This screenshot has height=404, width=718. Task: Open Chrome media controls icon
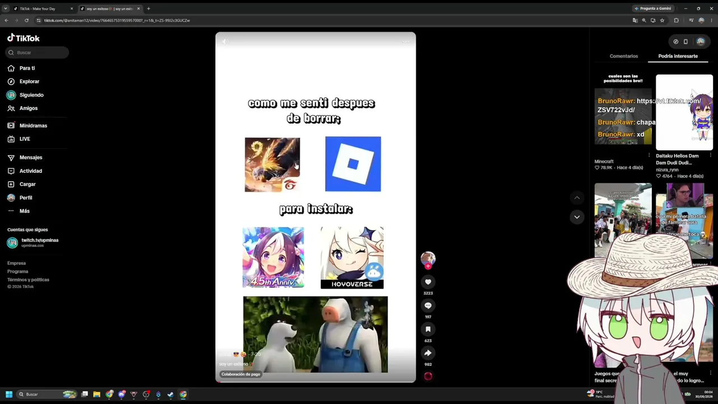(690, 20)
